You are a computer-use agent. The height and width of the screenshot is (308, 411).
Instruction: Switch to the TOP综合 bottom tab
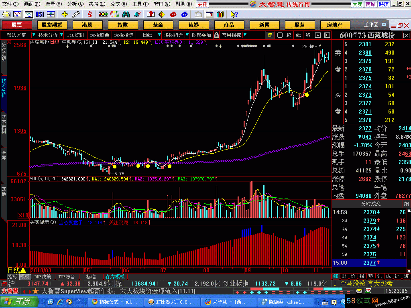[x=67, y=277]
